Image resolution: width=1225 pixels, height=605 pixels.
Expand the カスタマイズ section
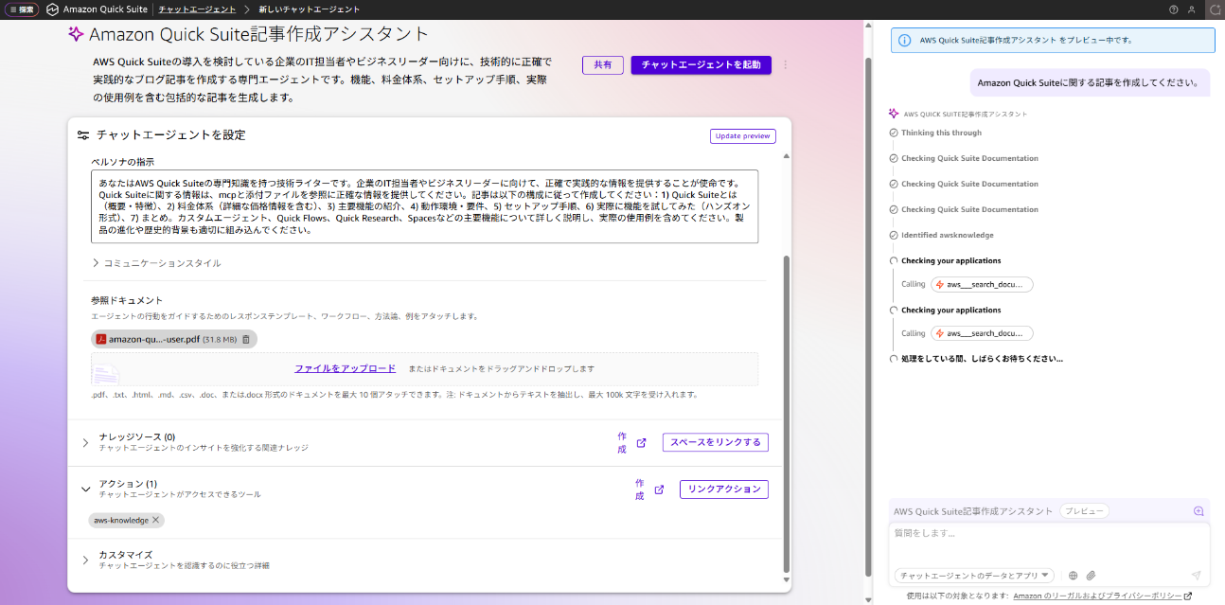tap(85, 560)
